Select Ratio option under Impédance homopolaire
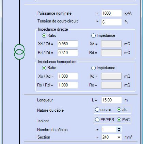143x144 pixels. (44, 68)
